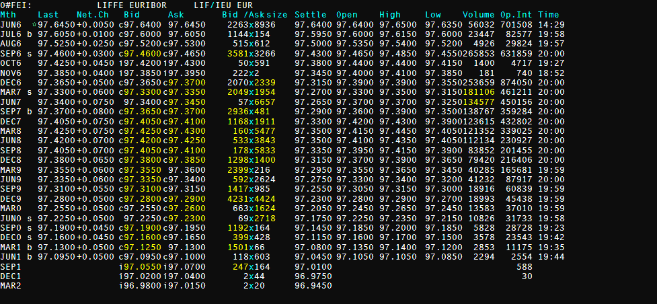Select the DEC9 contract row label
Screen dimensions: 657x304
(x=11, y=199)
